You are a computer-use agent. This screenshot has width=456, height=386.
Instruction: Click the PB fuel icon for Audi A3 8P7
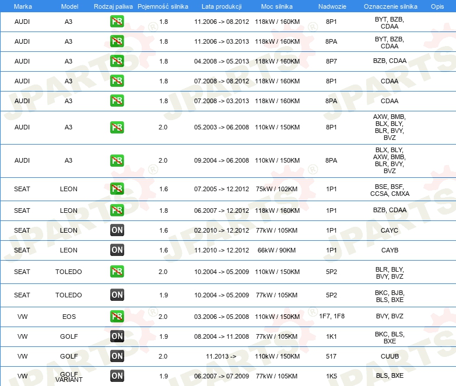117,61
